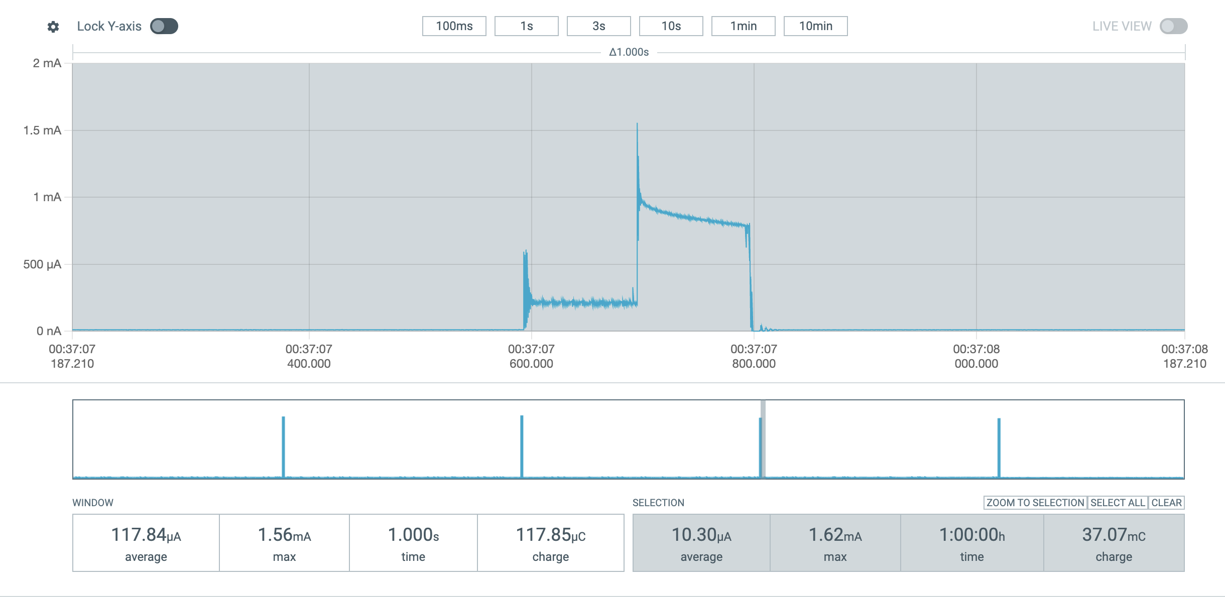This screenshot has width=1225, height=597.
Task: Click the 2 mA y-axis label
Action: pyautogui.click(x=47, y=63)
